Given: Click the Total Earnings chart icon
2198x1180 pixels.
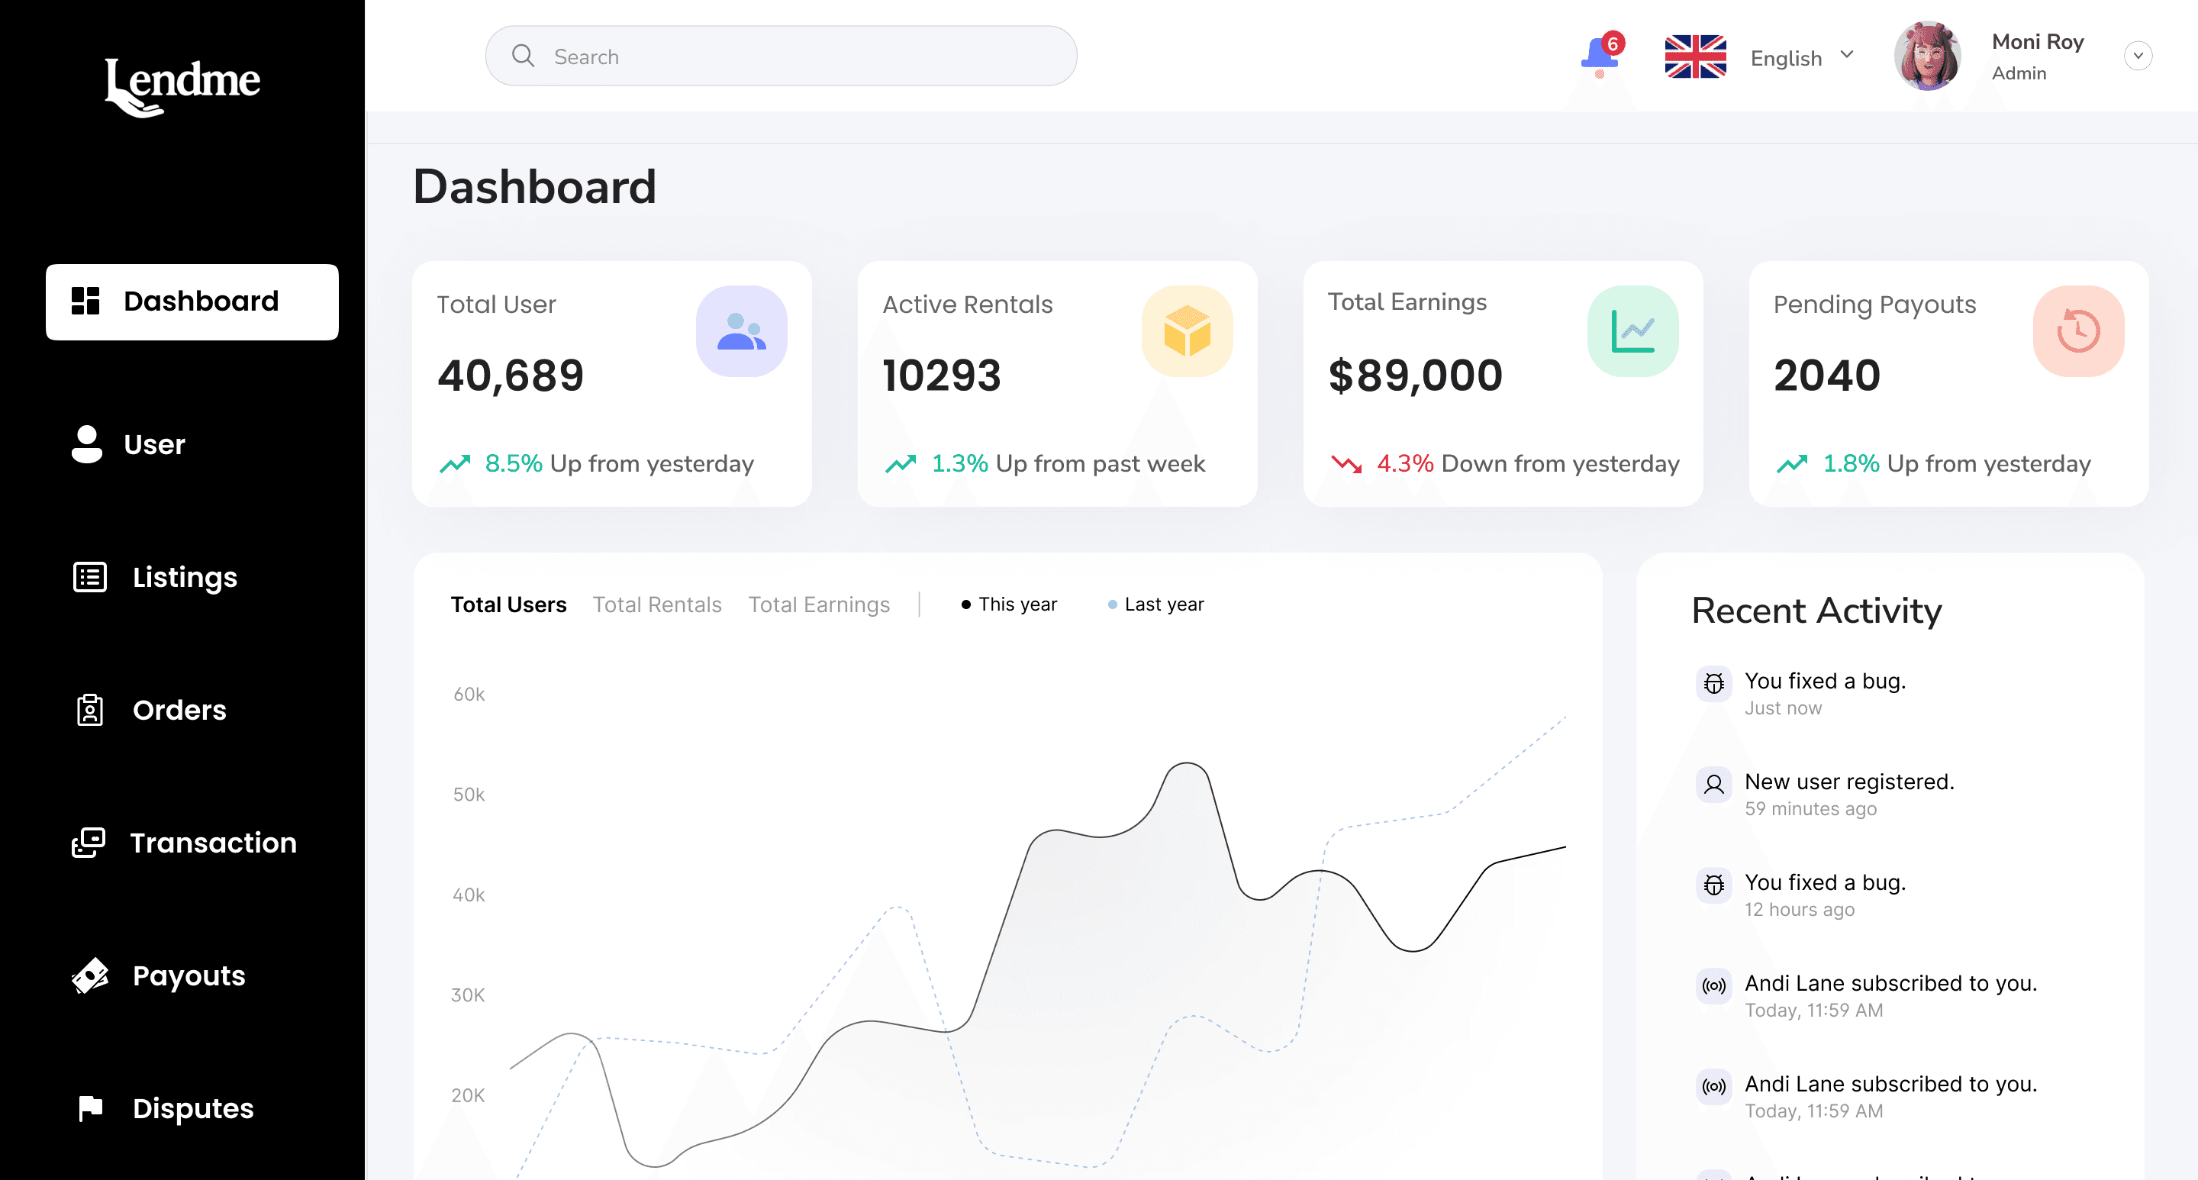Looking at the screenshot, I should (1632, 331).
